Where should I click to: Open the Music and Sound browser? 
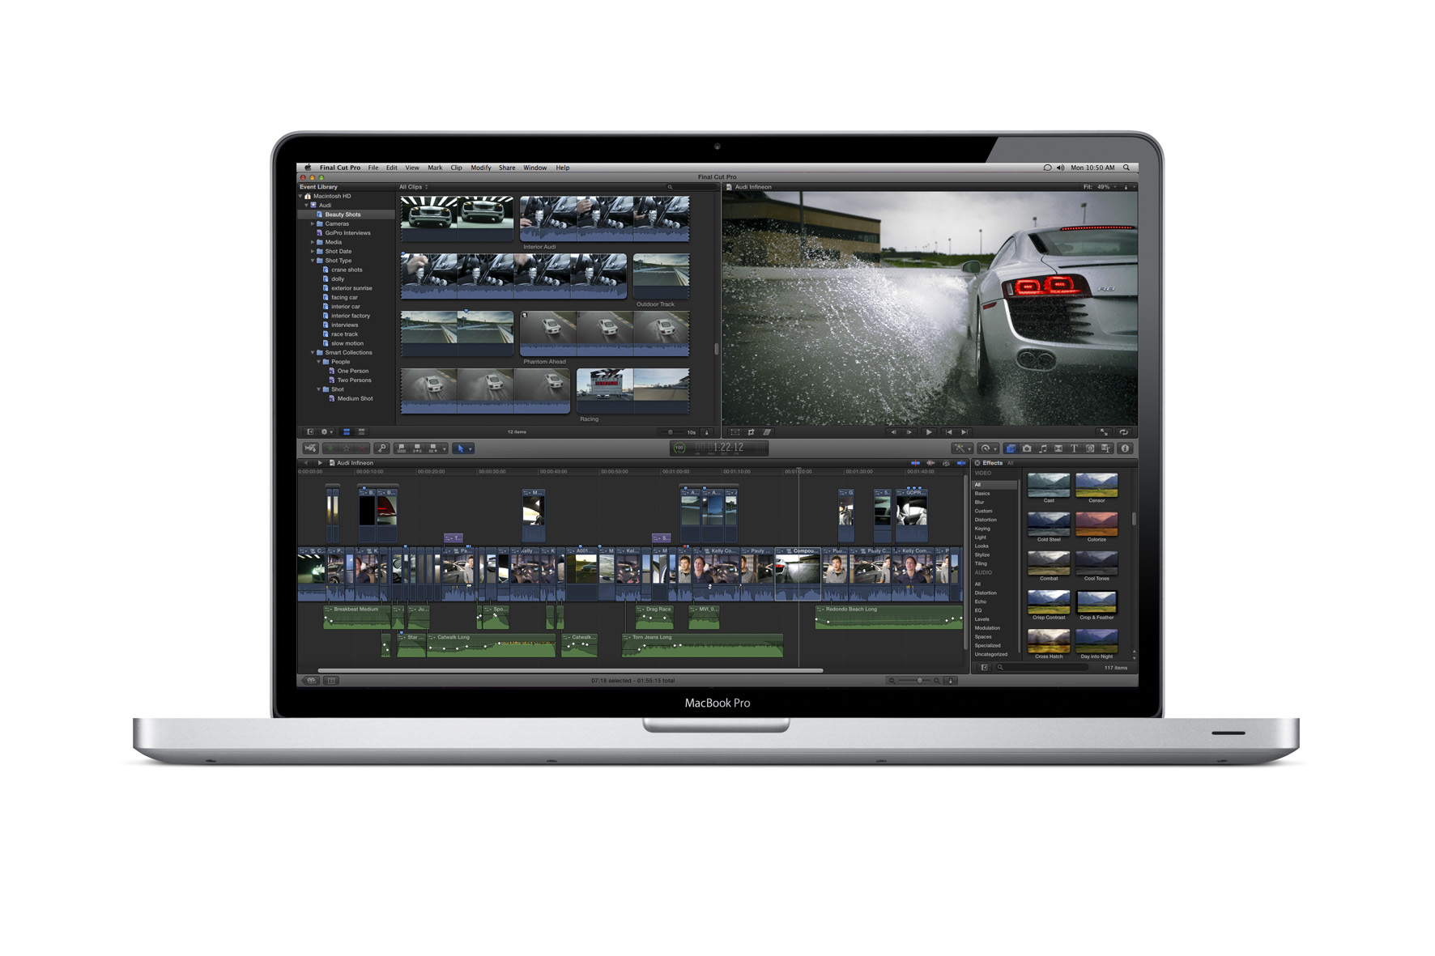(1044, 448)
